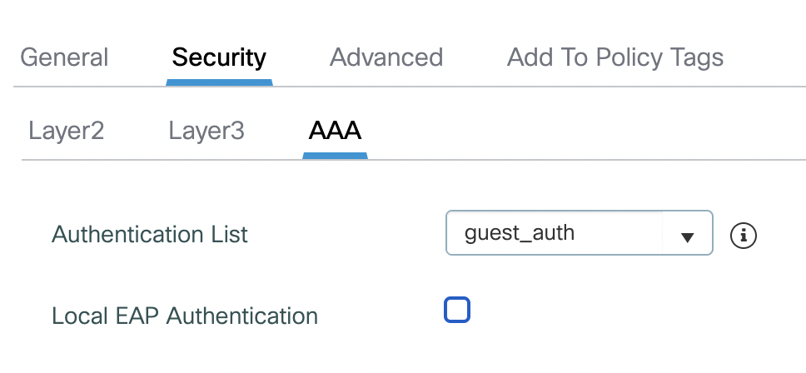Click the Authentication List field label
Screen dimensions: 806x373
(x=150, y=235)
